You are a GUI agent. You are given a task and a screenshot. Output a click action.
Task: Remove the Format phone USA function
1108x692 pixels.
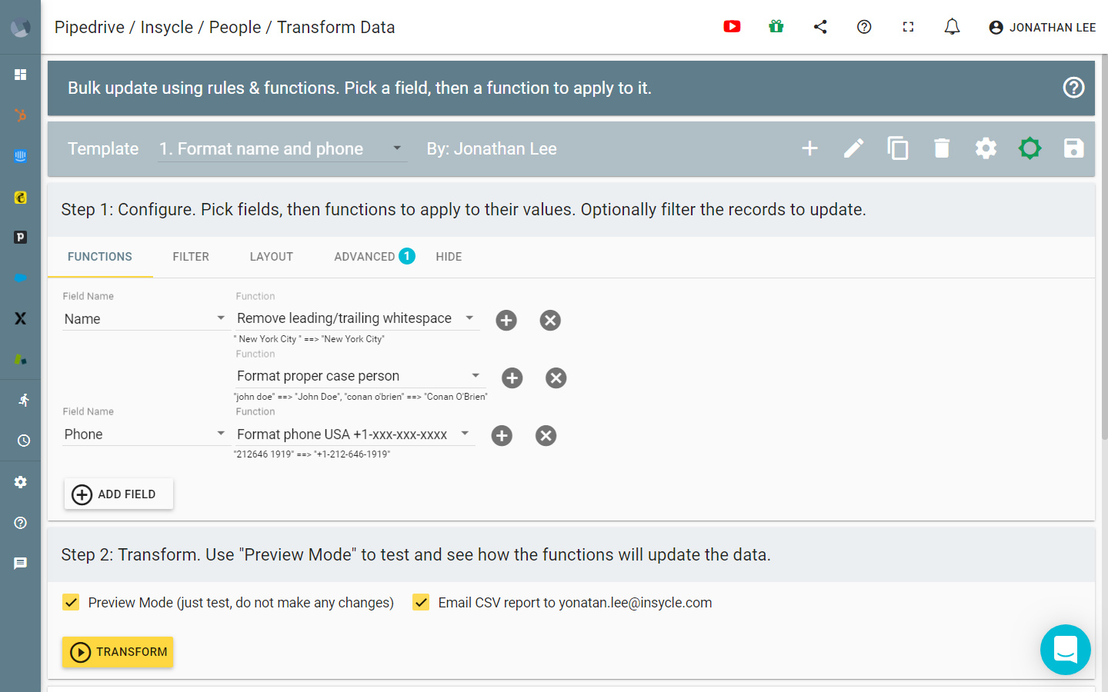(x=546, y=436)
